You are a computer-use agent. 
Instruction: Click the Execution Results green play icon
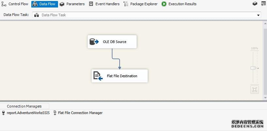[x=164, y=4]
